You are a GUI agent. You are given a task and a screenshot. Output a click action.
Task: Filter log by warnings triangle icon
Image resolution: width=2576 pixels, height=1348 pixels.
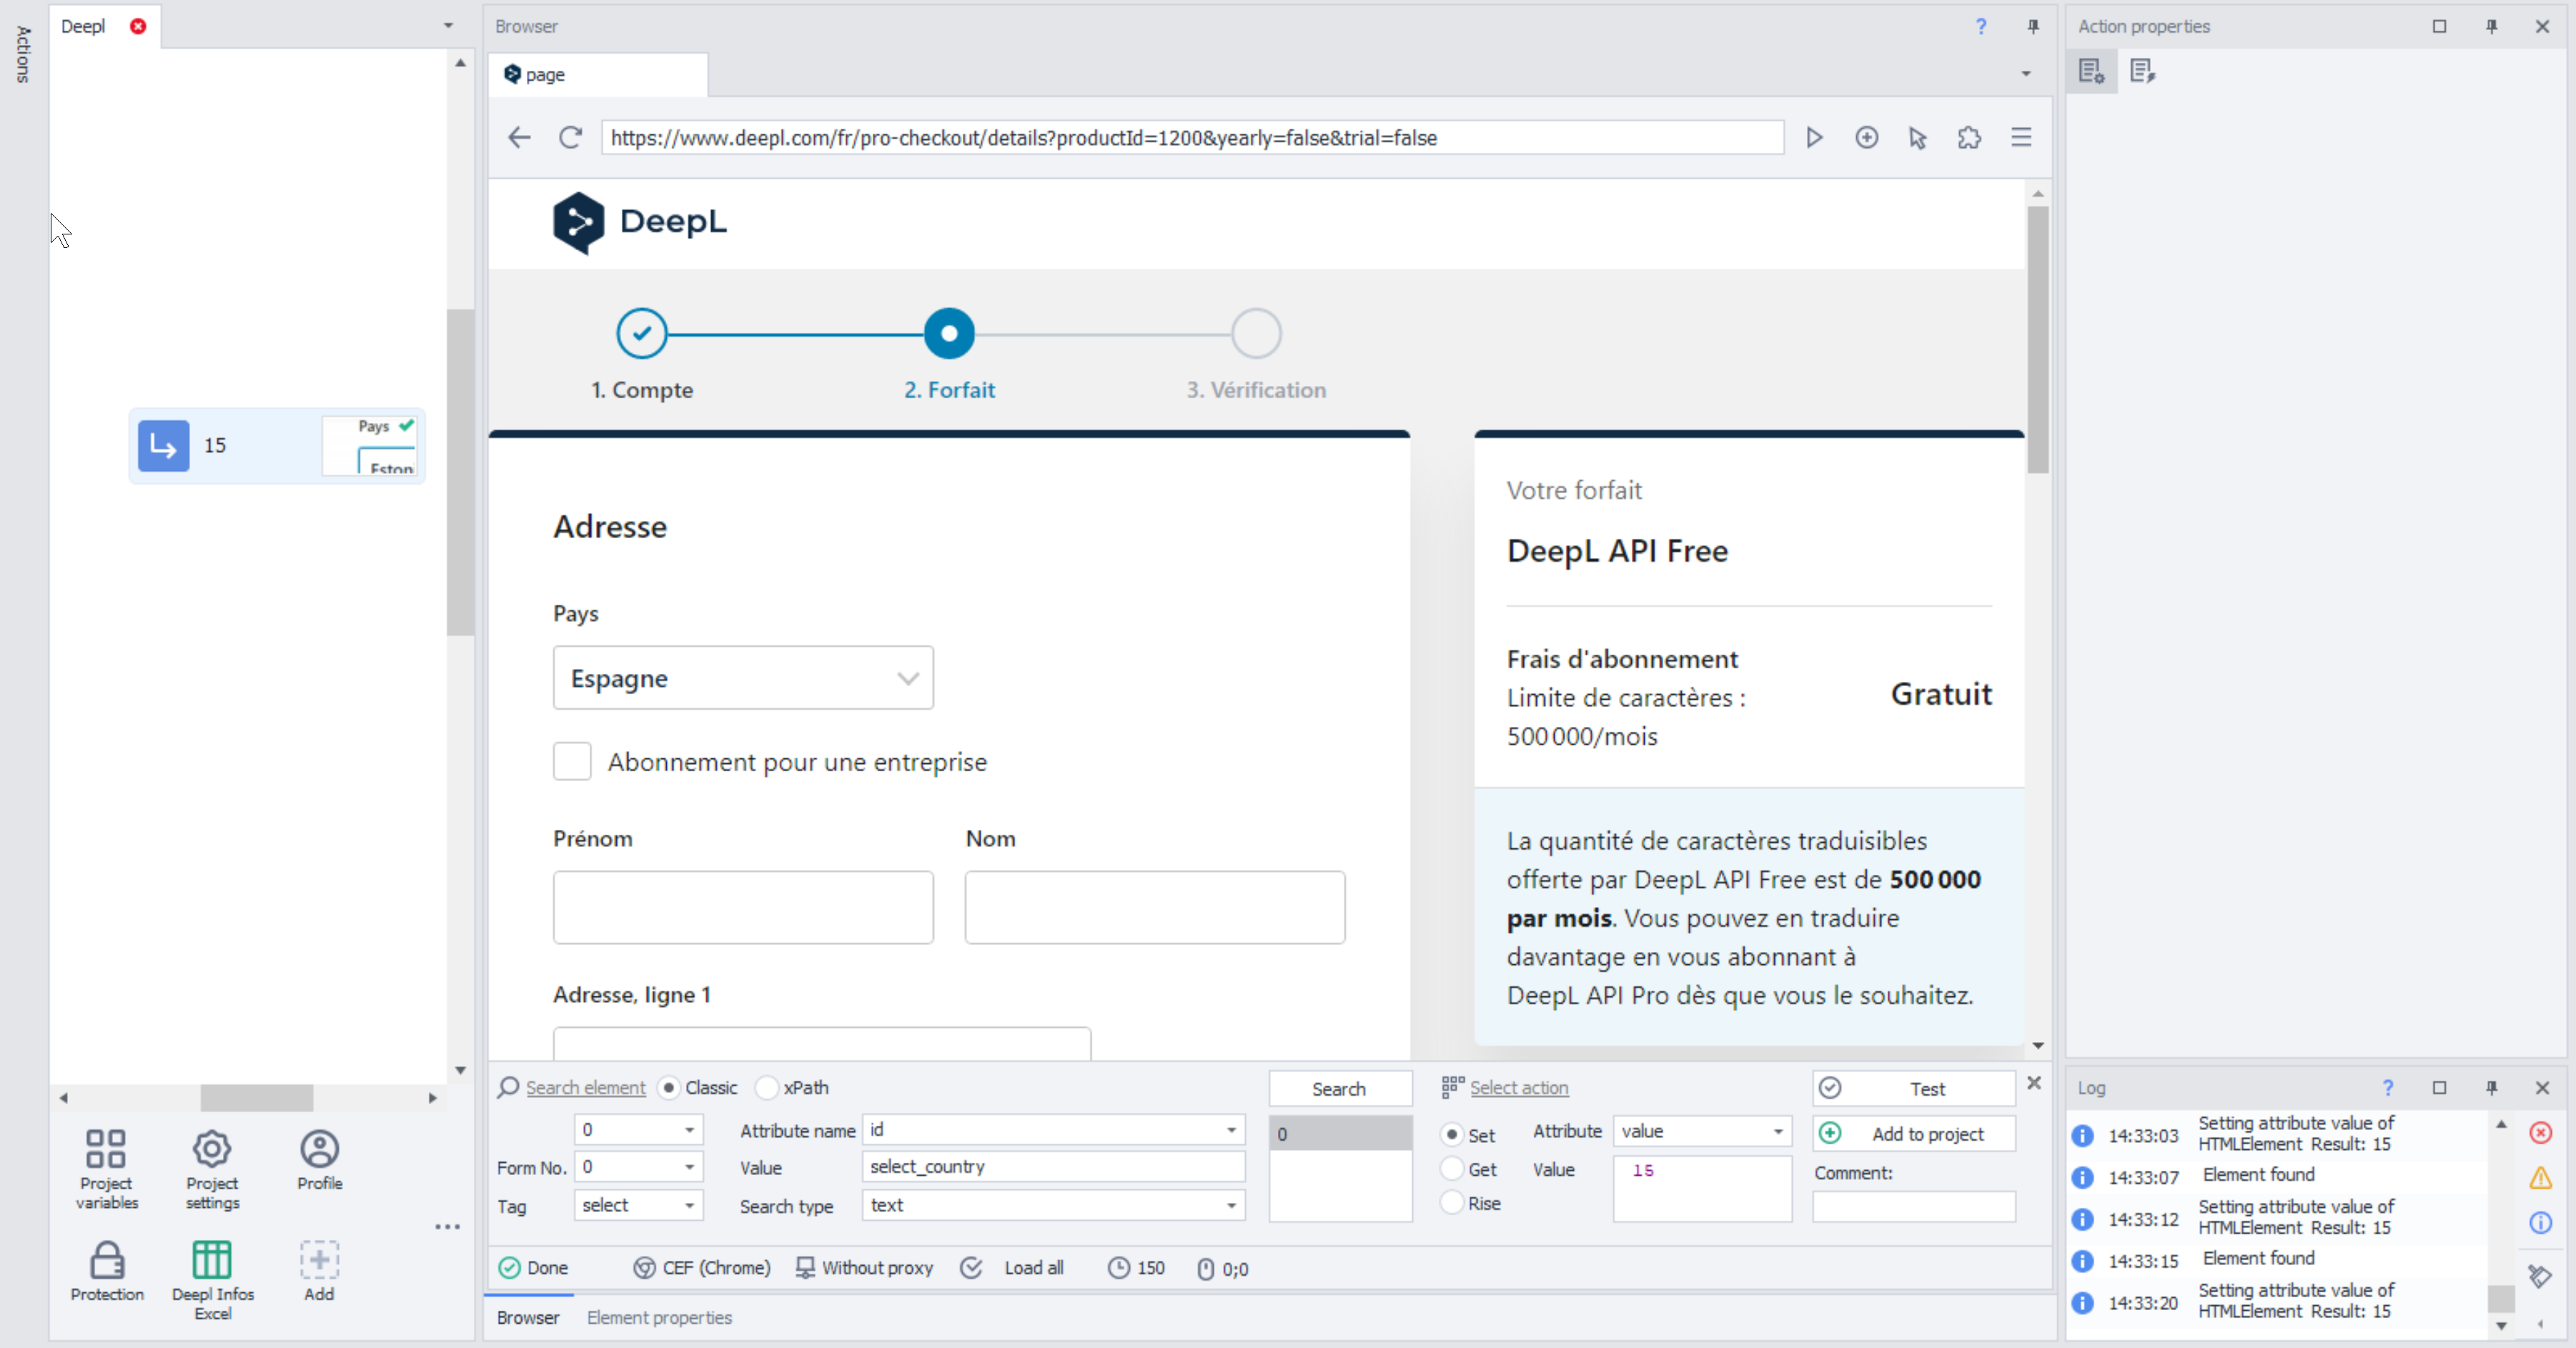click(x=2540, y=1178)
